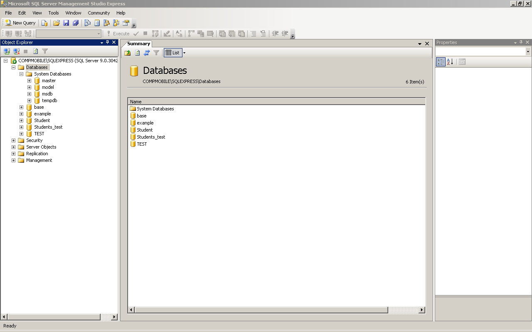Open the Tools menu
Screen dimensions: 532x332
pyautogui.click(x=54, y=13)
